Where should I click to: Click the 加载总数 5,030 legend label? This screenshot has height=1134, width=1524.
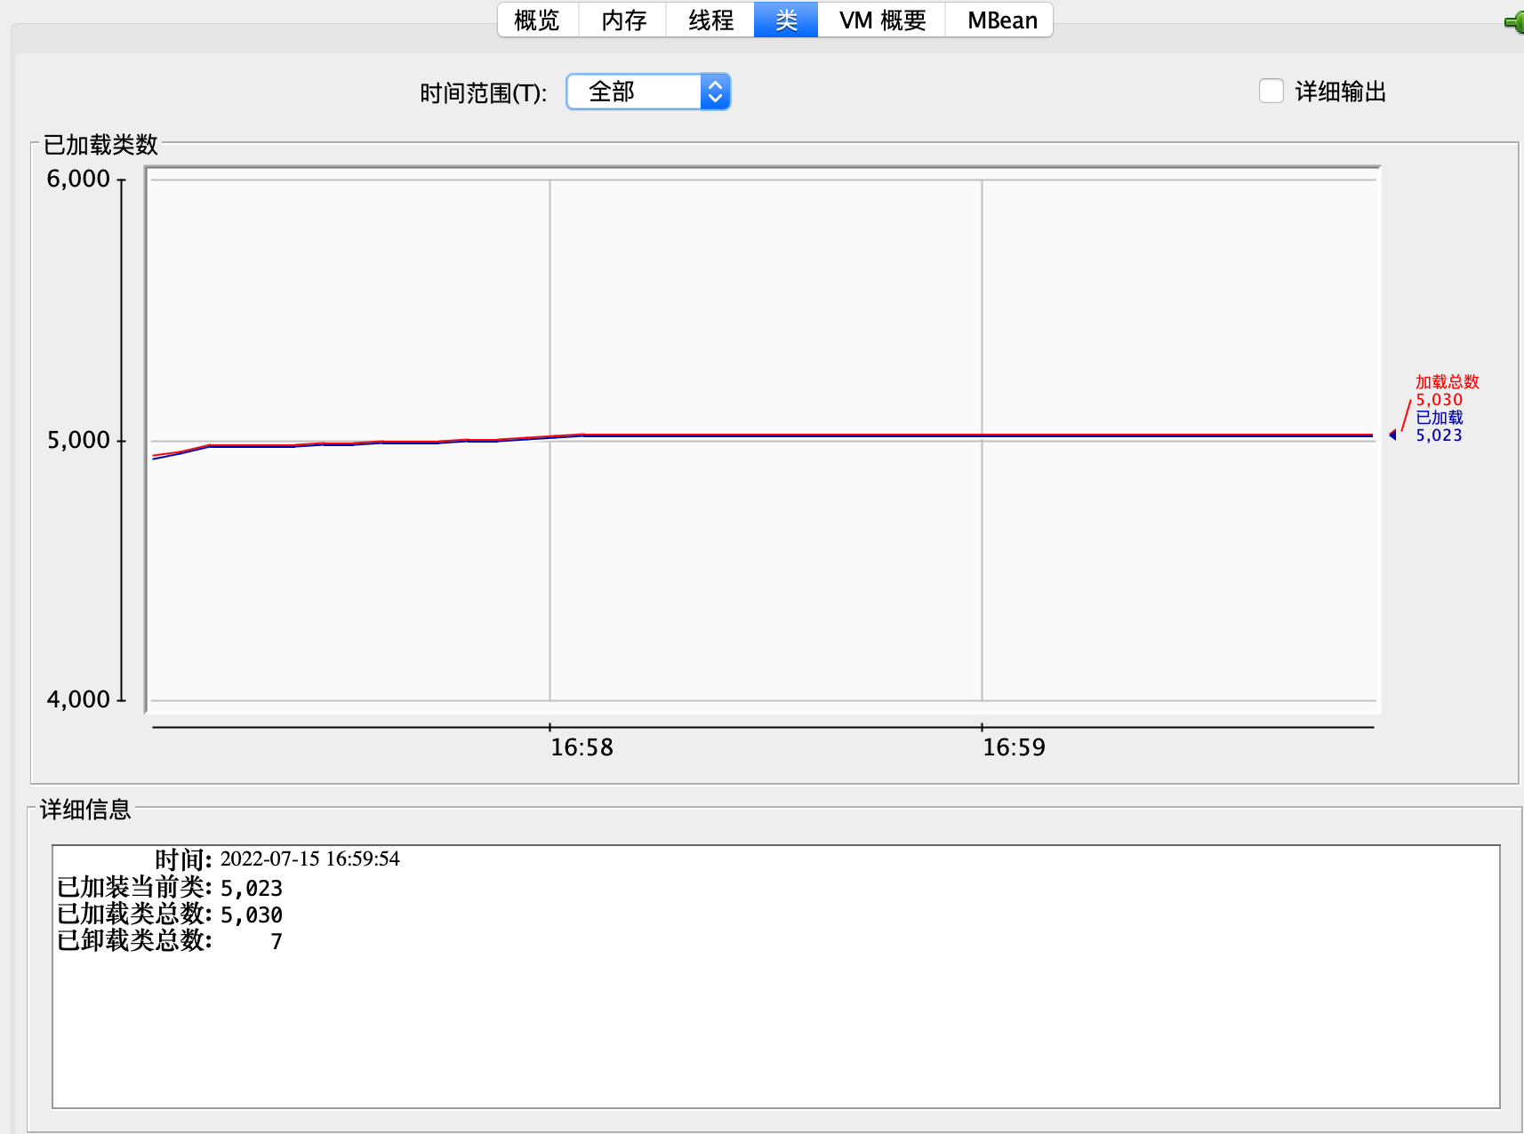click(x=1447, y=390)
